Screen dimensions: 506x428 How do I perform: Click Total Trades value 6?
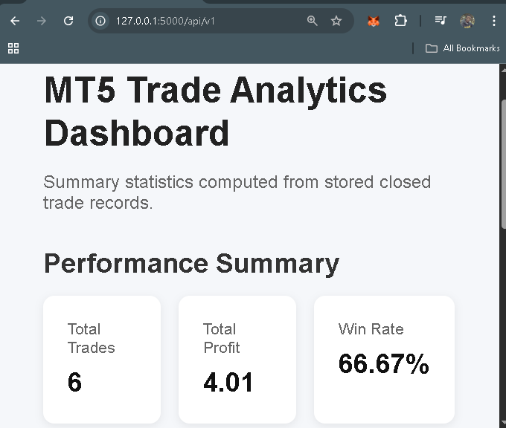pos(74,382)
